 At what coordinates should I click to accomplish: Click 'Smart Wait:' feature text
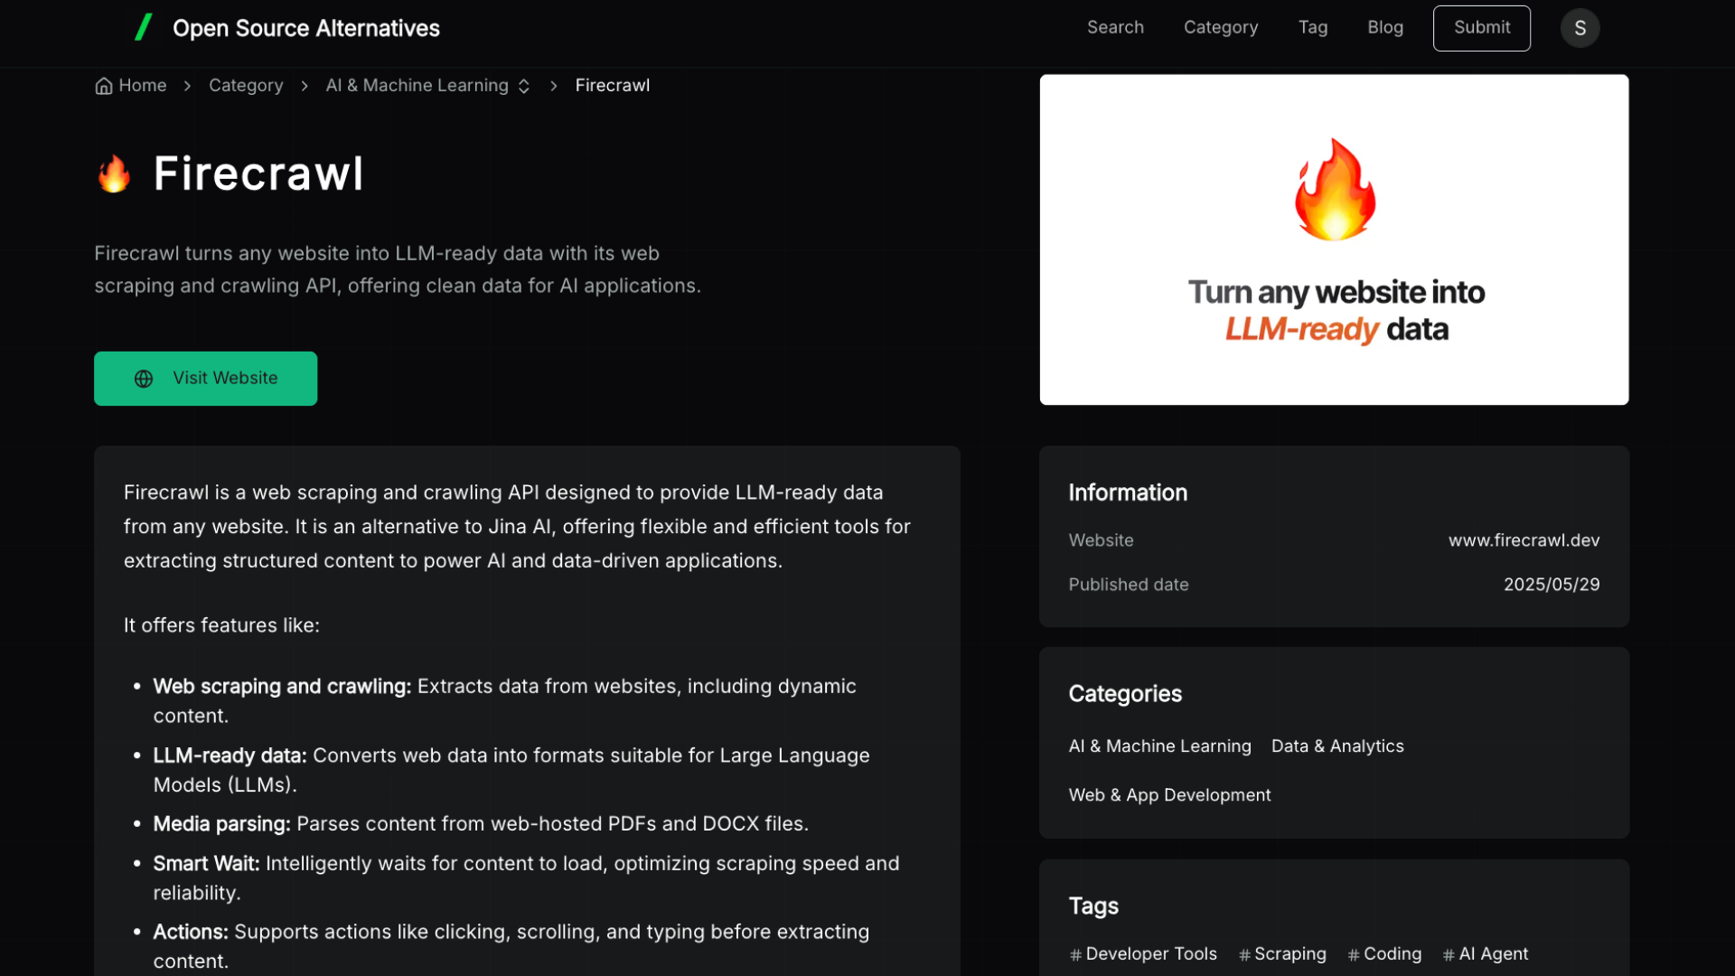(206, 864)
